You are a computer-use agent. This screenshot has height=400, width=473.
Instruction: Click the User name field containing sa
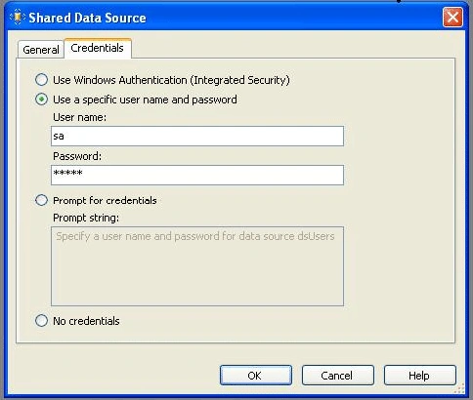197,136
